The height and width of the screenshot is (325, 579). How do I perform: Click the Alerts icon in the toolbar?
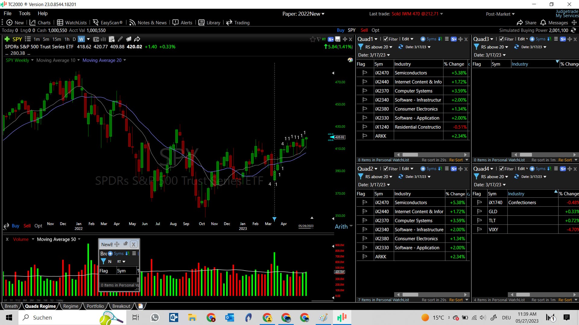[x=176, y=23]
